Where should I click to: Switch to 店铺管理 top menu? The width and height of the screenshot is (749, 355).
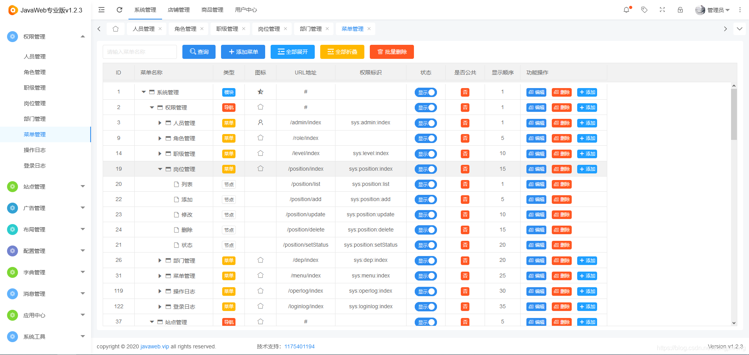coord(179,10)
